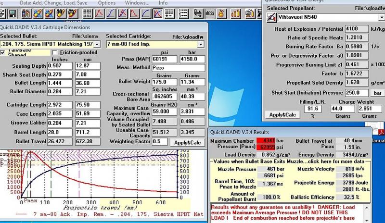The width and height of the screenshot is (385, 223).
Task: Click the Cross-sectional Bore Area sq. inches field
Action: click(164, 97)
